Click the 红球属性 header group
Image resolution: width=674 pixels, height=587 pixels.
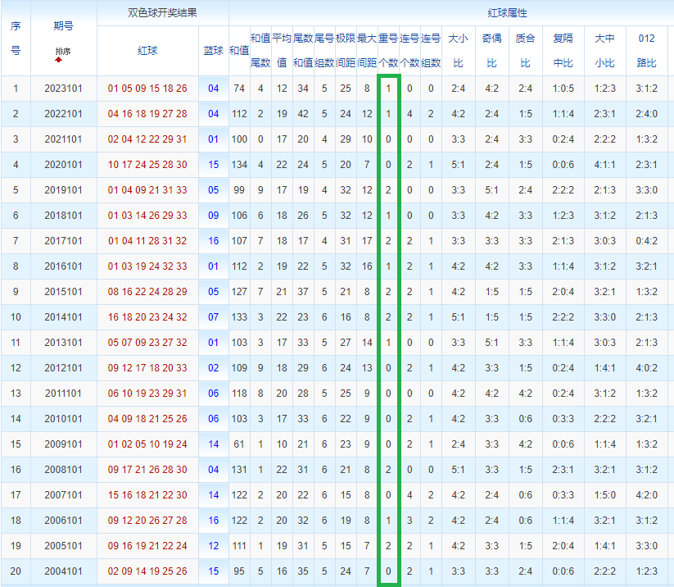[507, 13]
